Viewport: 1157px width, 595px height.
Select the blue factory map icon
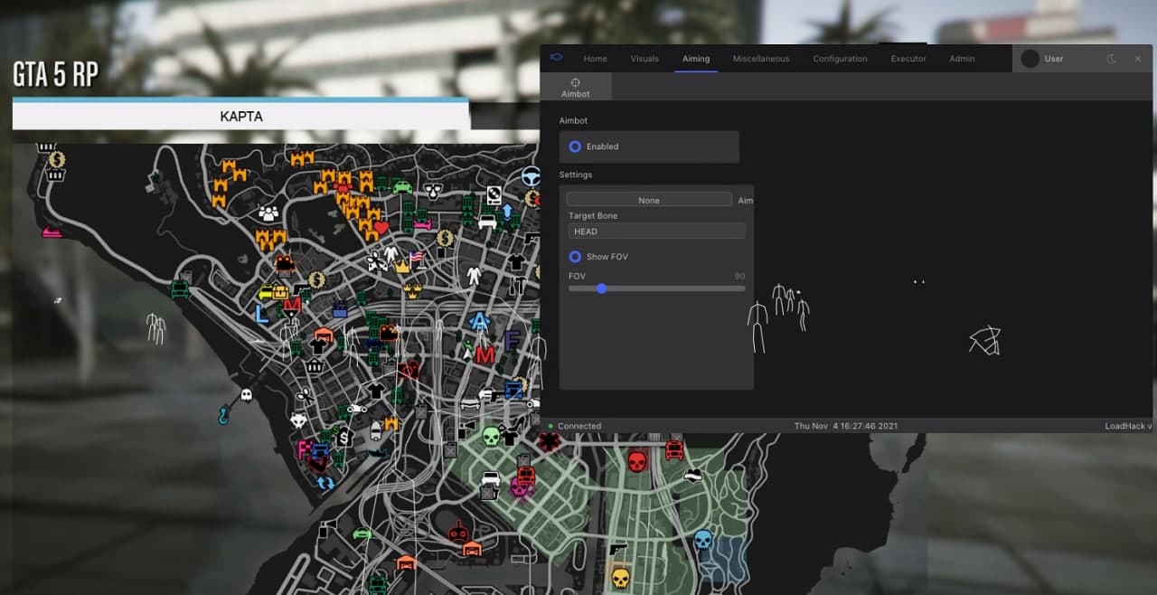[341, 308]
